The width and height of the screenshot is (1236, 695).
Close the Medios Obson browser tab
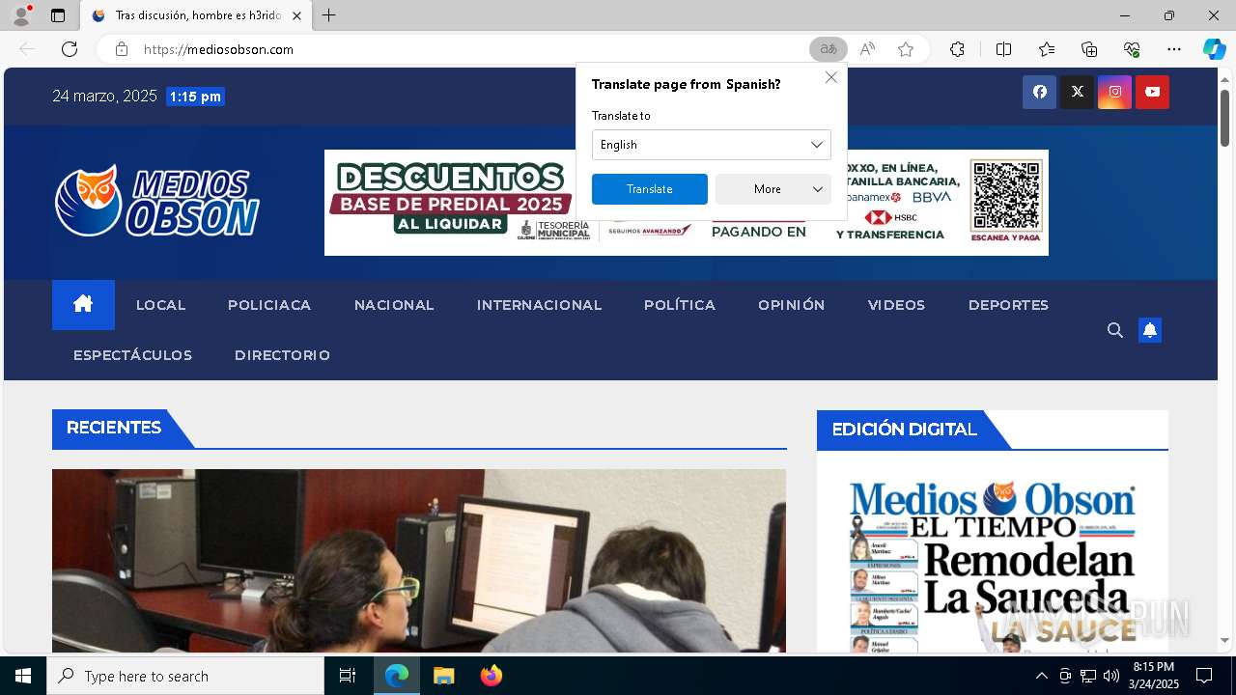[296, 16]
